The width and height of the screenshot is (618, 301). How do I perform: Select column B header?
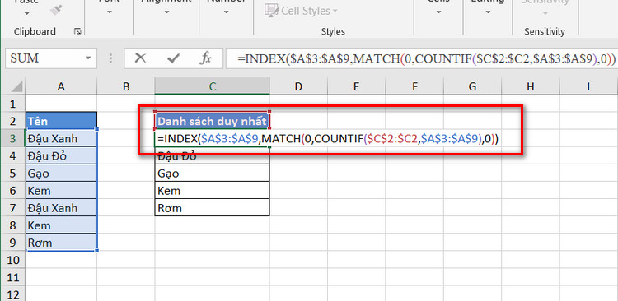126,86
